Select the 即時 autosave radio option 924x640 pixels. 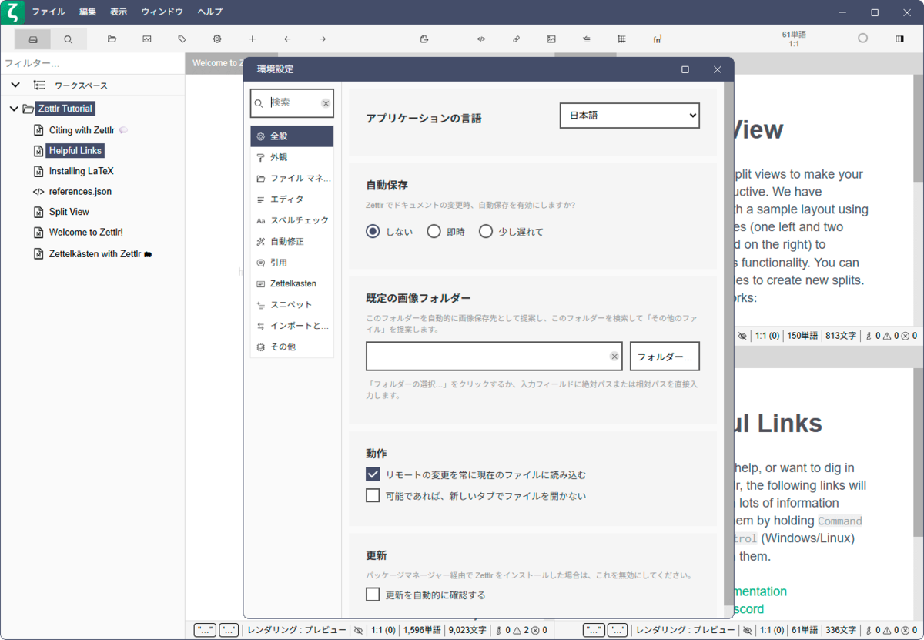point(434,231)
